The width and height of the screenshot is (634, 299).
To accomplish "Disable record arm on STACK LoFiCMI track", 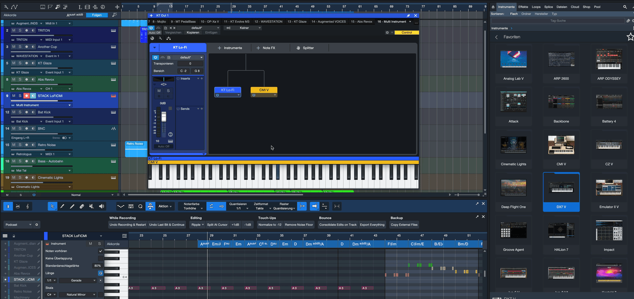I will coord(27,96).
